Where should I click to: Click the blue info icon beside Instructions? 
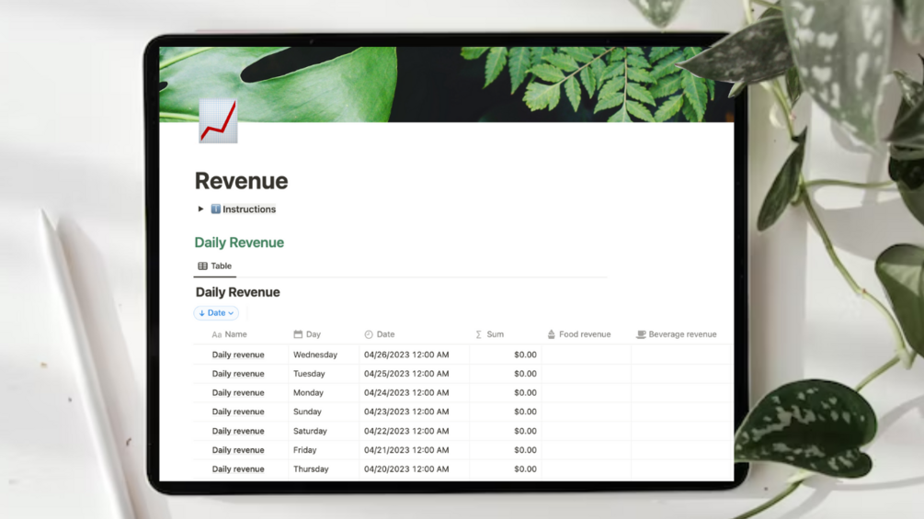[x=216, y=209]
